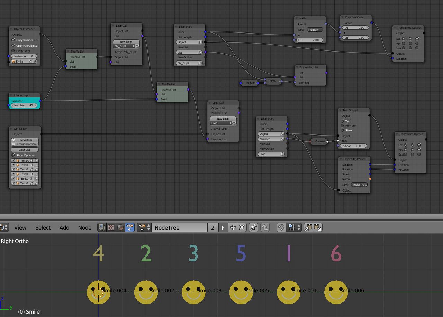Viewport: 443px width, 317px height.
Task: Select the number 6 text object in viewport
Action: pyautogui.click(x=336, y=253)
